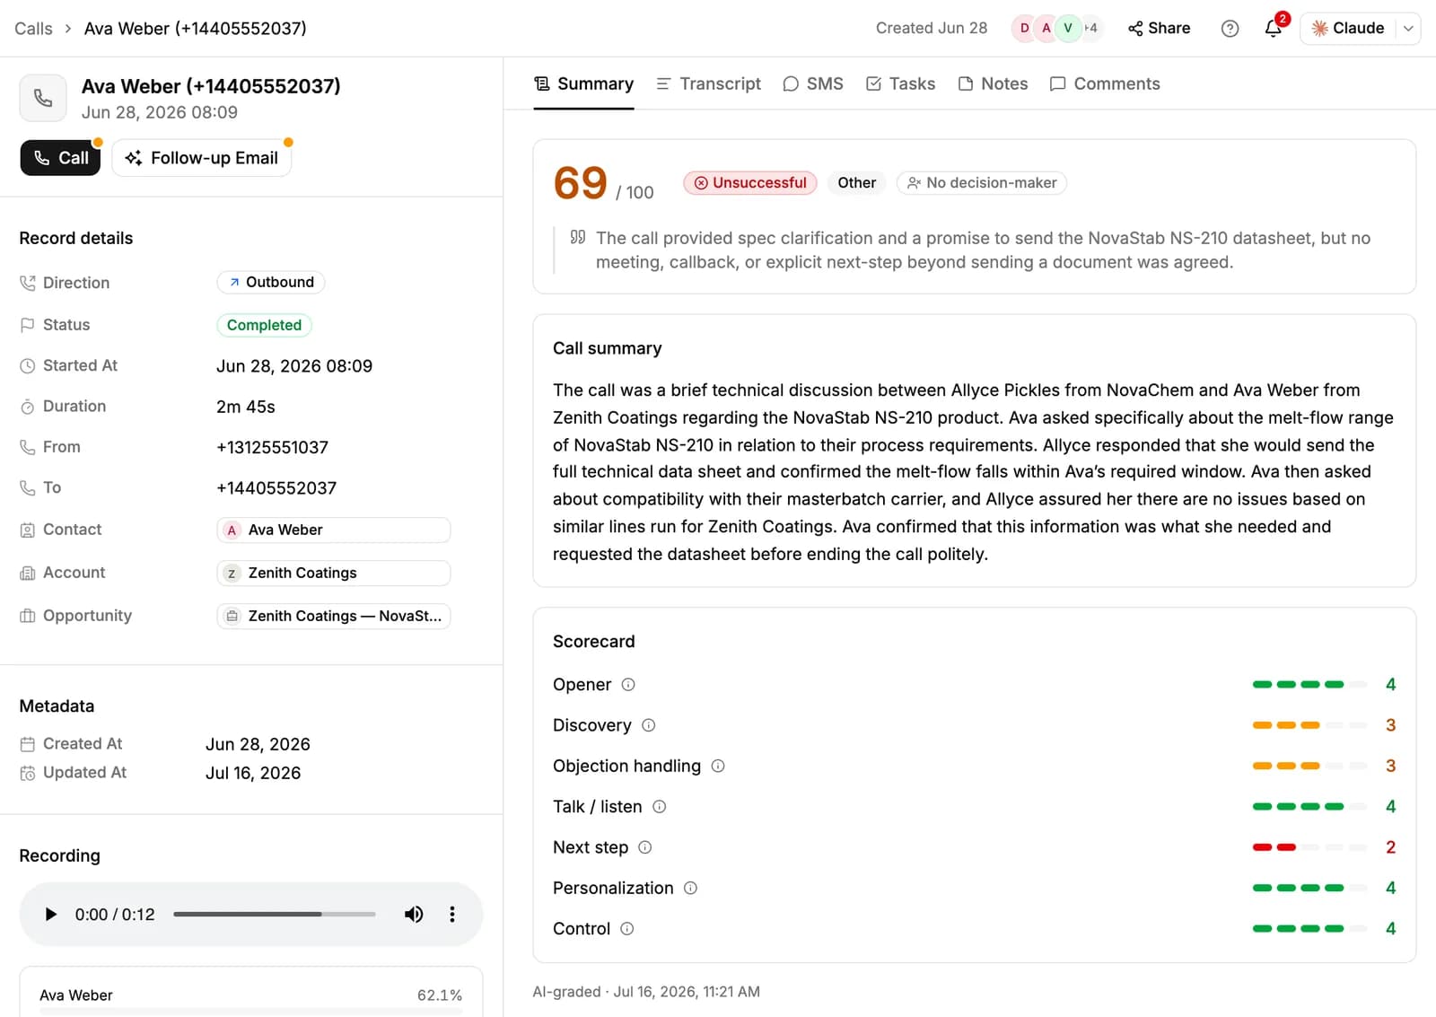
Task: Click the Claude account button
Action: (x=1349, y=29)
